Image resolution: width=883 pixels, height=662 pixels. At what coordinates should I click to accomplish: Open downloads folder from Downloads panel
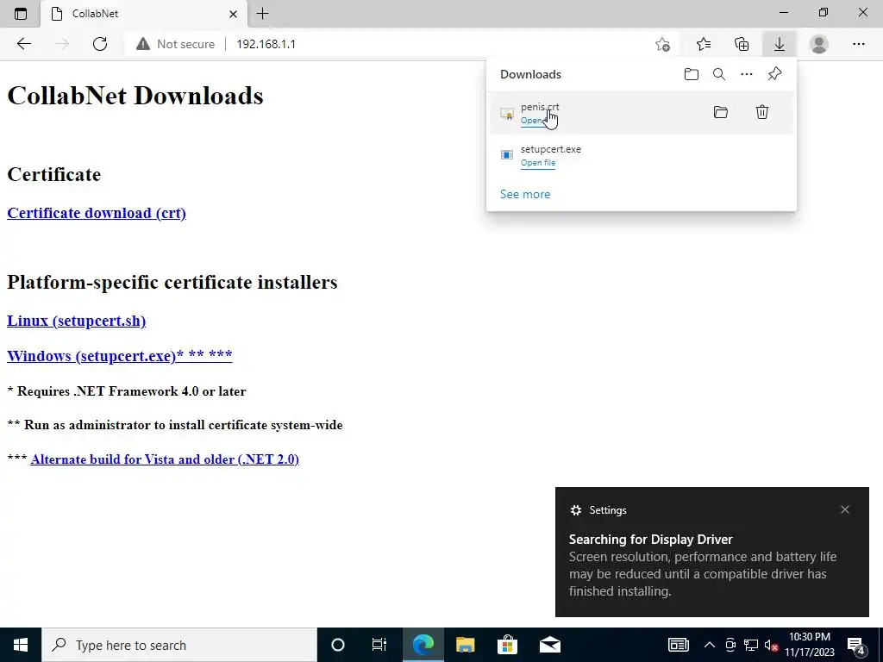[x=691, y=74]
